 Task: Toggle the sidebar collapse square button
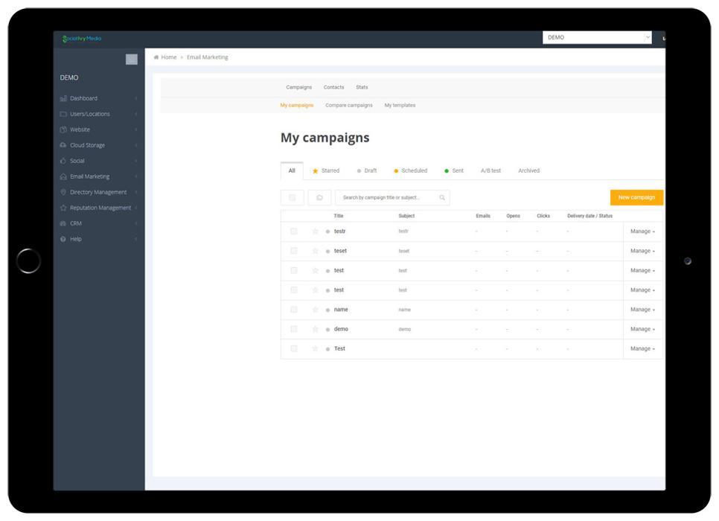132,60
